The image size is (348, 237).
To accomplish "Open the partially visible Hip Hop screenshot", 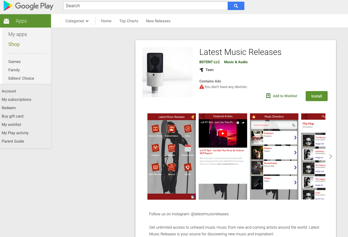I will 313,157.
